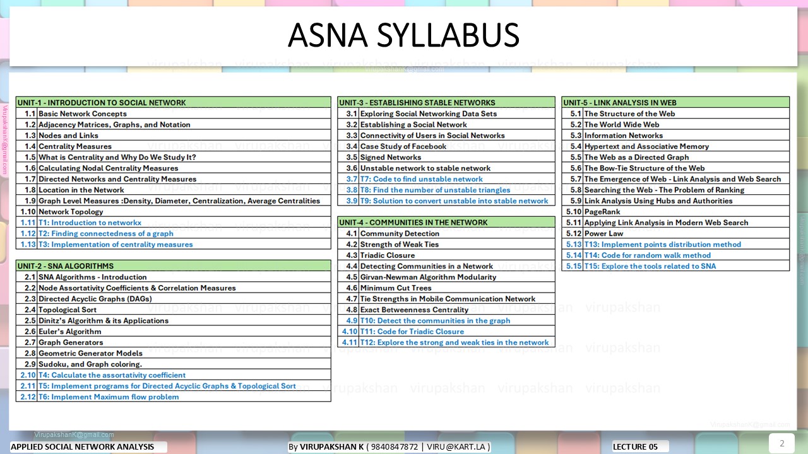
Task: Open T9: Solution to convert unstable network
Action: click(x=446, y=201)
